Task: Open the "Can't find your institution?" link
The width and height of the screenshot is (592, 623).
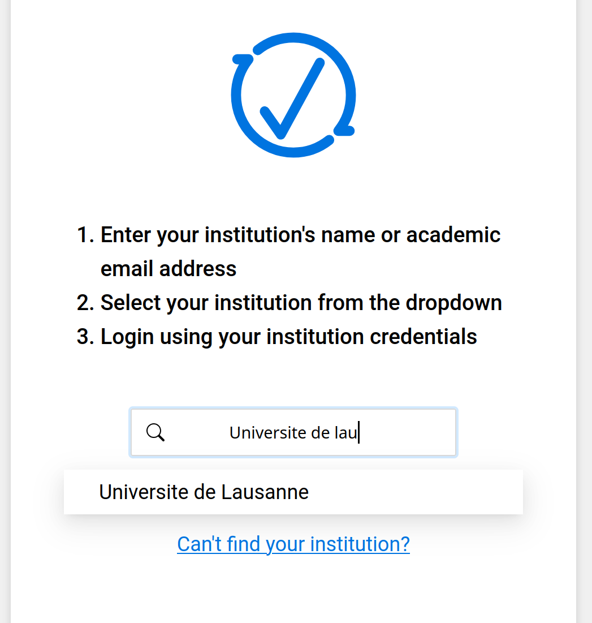Action: click(293, 544)
